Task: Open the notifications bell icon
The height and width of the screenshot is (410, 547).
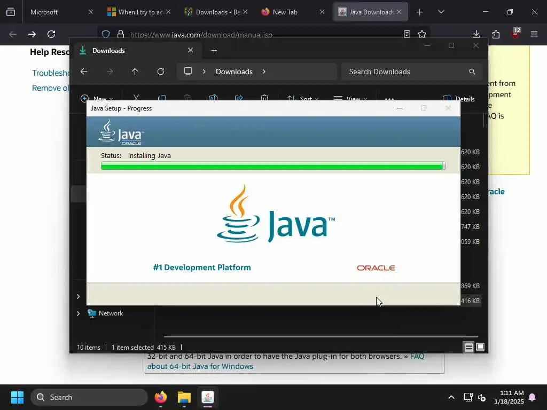Action: [x=533, y=397]
